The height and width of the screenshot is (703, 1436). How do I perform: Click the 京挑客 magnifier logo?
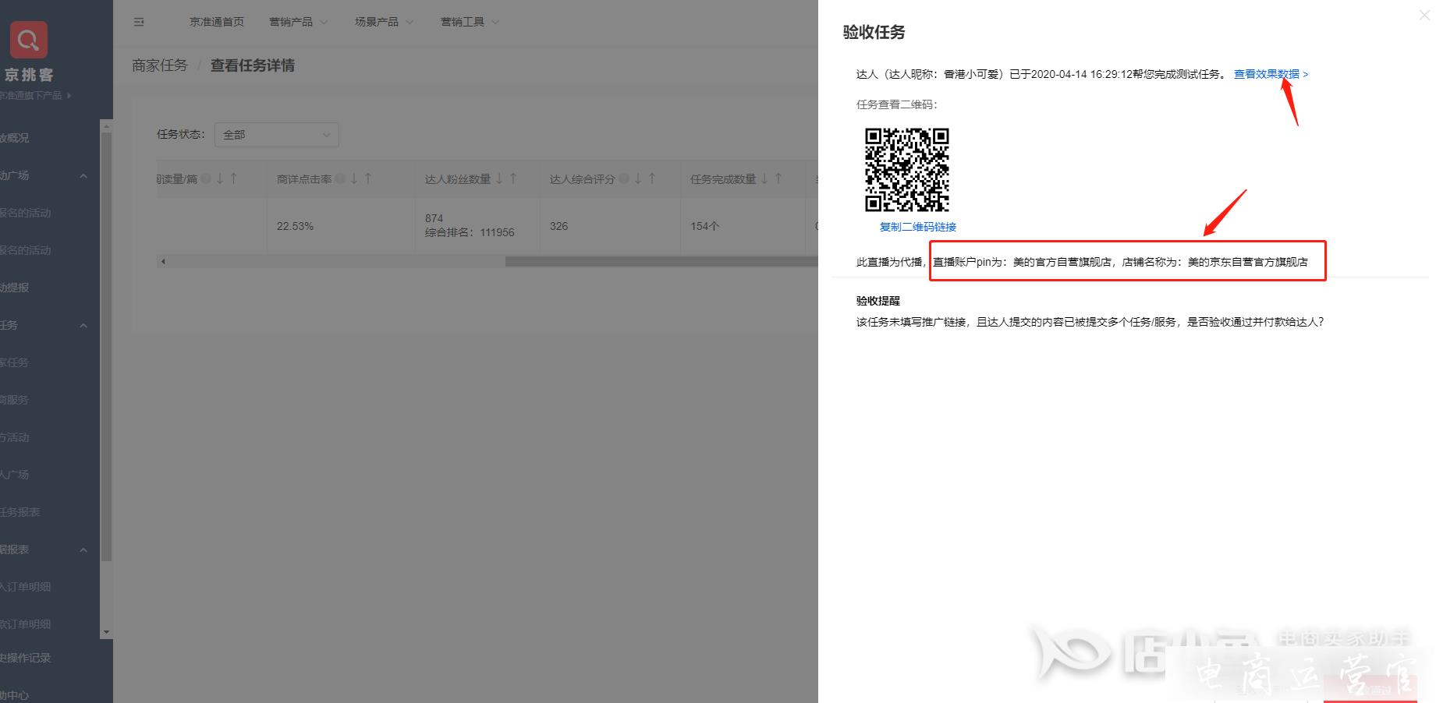tap(28, 40)
